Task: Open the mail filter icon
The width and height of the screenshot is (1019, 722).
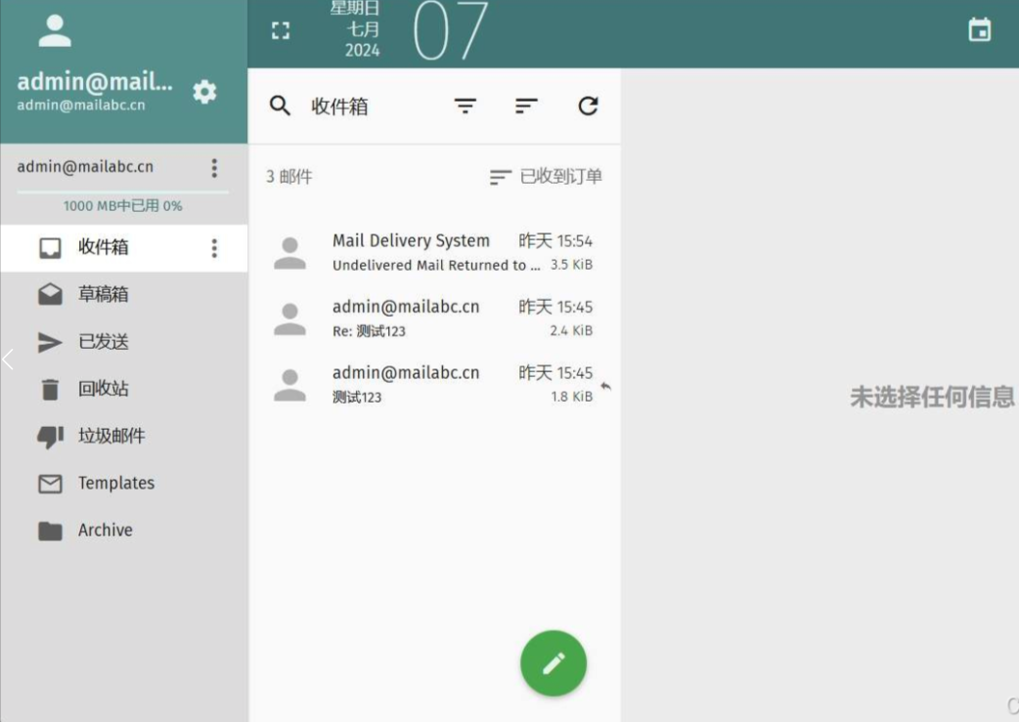Action: [465, 106]
